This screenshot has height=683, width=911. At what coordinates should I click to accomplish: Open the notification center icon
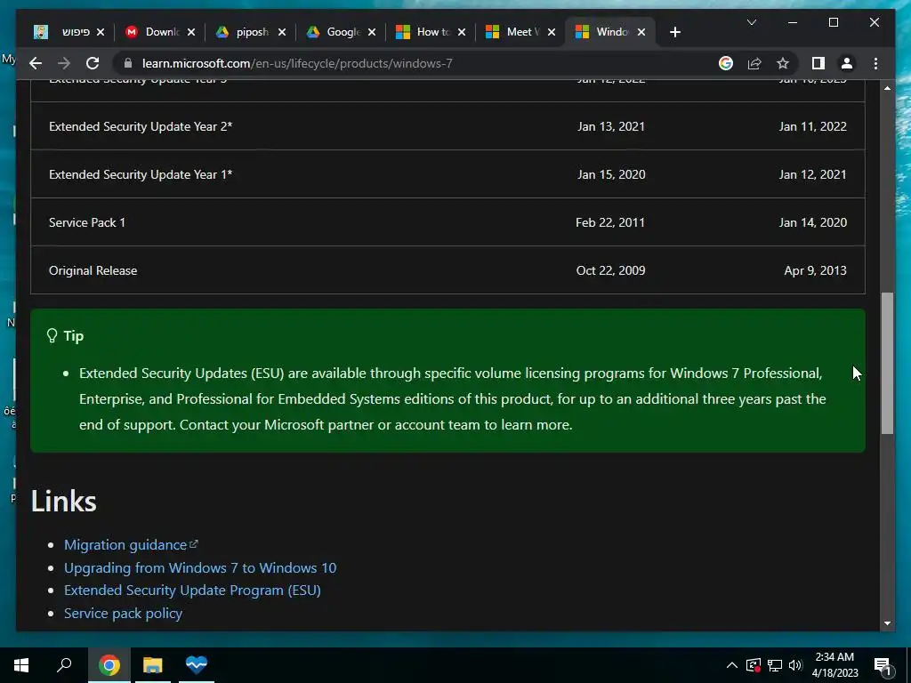click(883, 666)
